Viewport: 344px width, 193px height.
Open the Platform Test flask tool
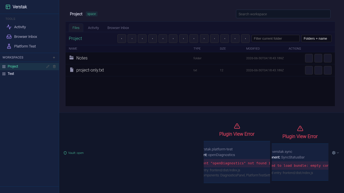(x=29, y=46)
